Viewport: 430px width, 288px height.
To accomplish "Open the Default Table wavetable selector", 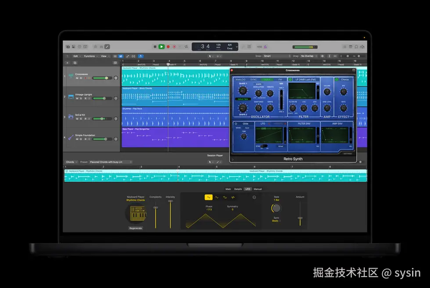I will pyautogui.click(x=243, y=99).
